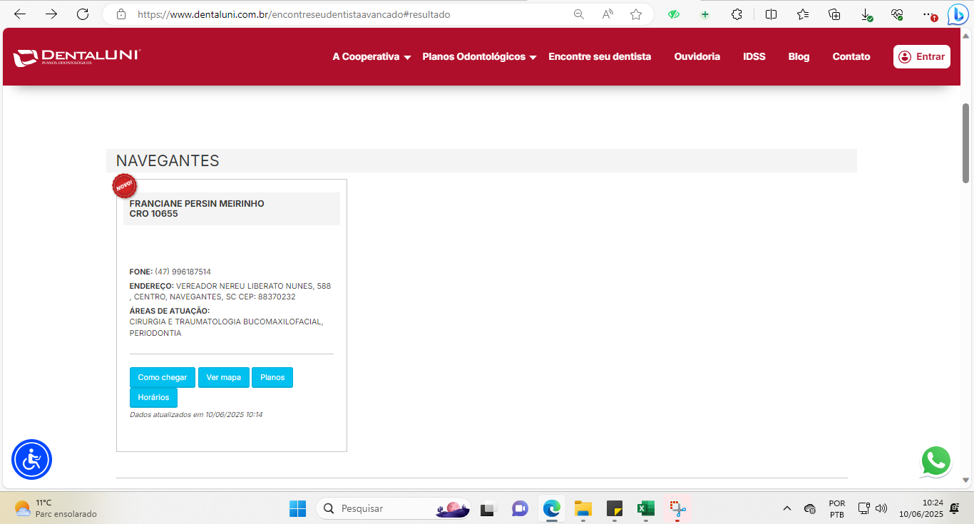The height and width of the screenshot is (524, 974).
Task: Activate the Read aloud icon
Action: click(x=608, y=14)
